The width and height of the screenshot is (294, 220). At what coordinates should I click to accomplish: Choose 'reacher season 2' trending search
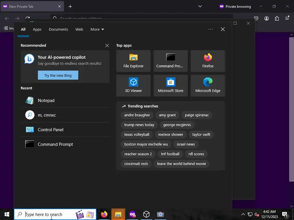tap(138, 154)
